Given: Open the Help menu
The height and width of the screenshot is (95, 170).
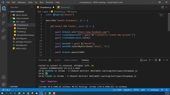Looking at the screenshot, I should (x=57, y=2).
